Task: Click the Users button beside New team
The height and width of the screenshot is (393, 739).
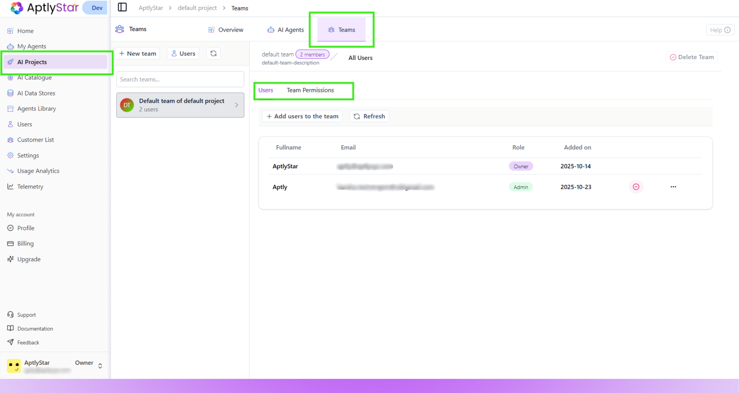Action: click(x=183, y=53)
